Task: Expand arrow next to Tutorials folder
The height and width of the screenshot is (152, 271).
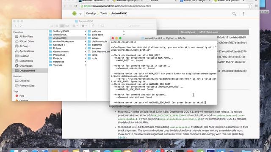Action: pos(85,65)
